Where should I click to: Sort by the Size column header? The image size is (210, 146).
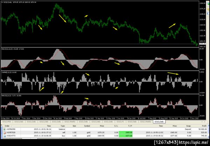[x=74, y=126]
